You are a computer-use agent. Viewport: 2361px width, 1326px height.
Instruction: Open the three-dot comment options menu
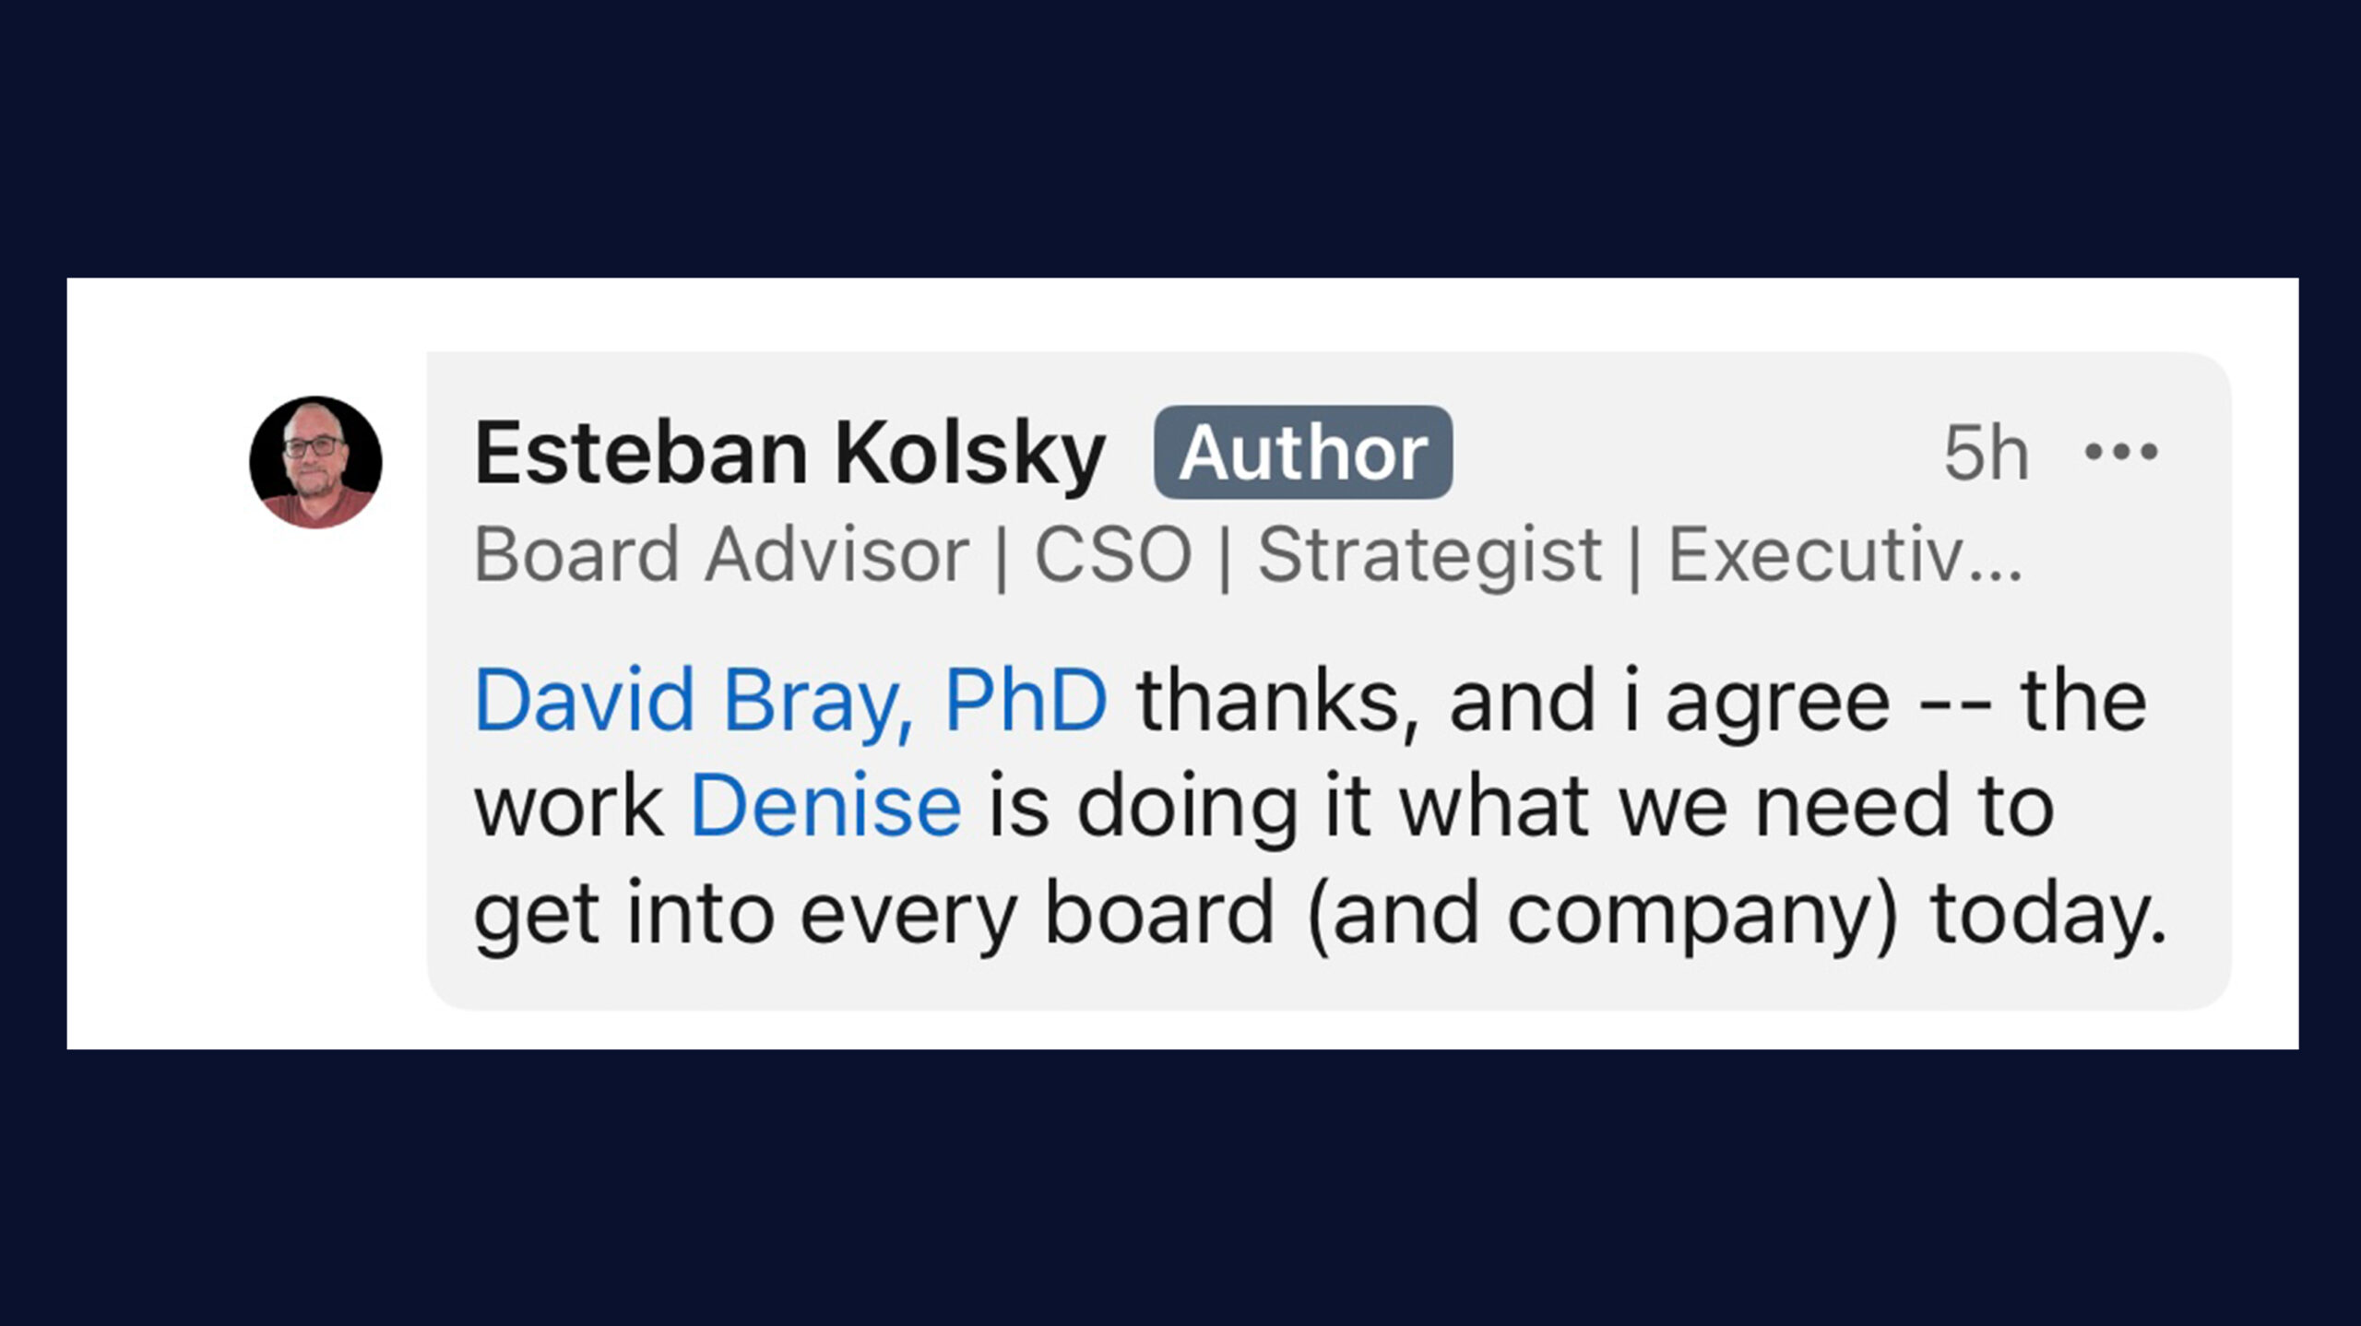pos(2121,452)
